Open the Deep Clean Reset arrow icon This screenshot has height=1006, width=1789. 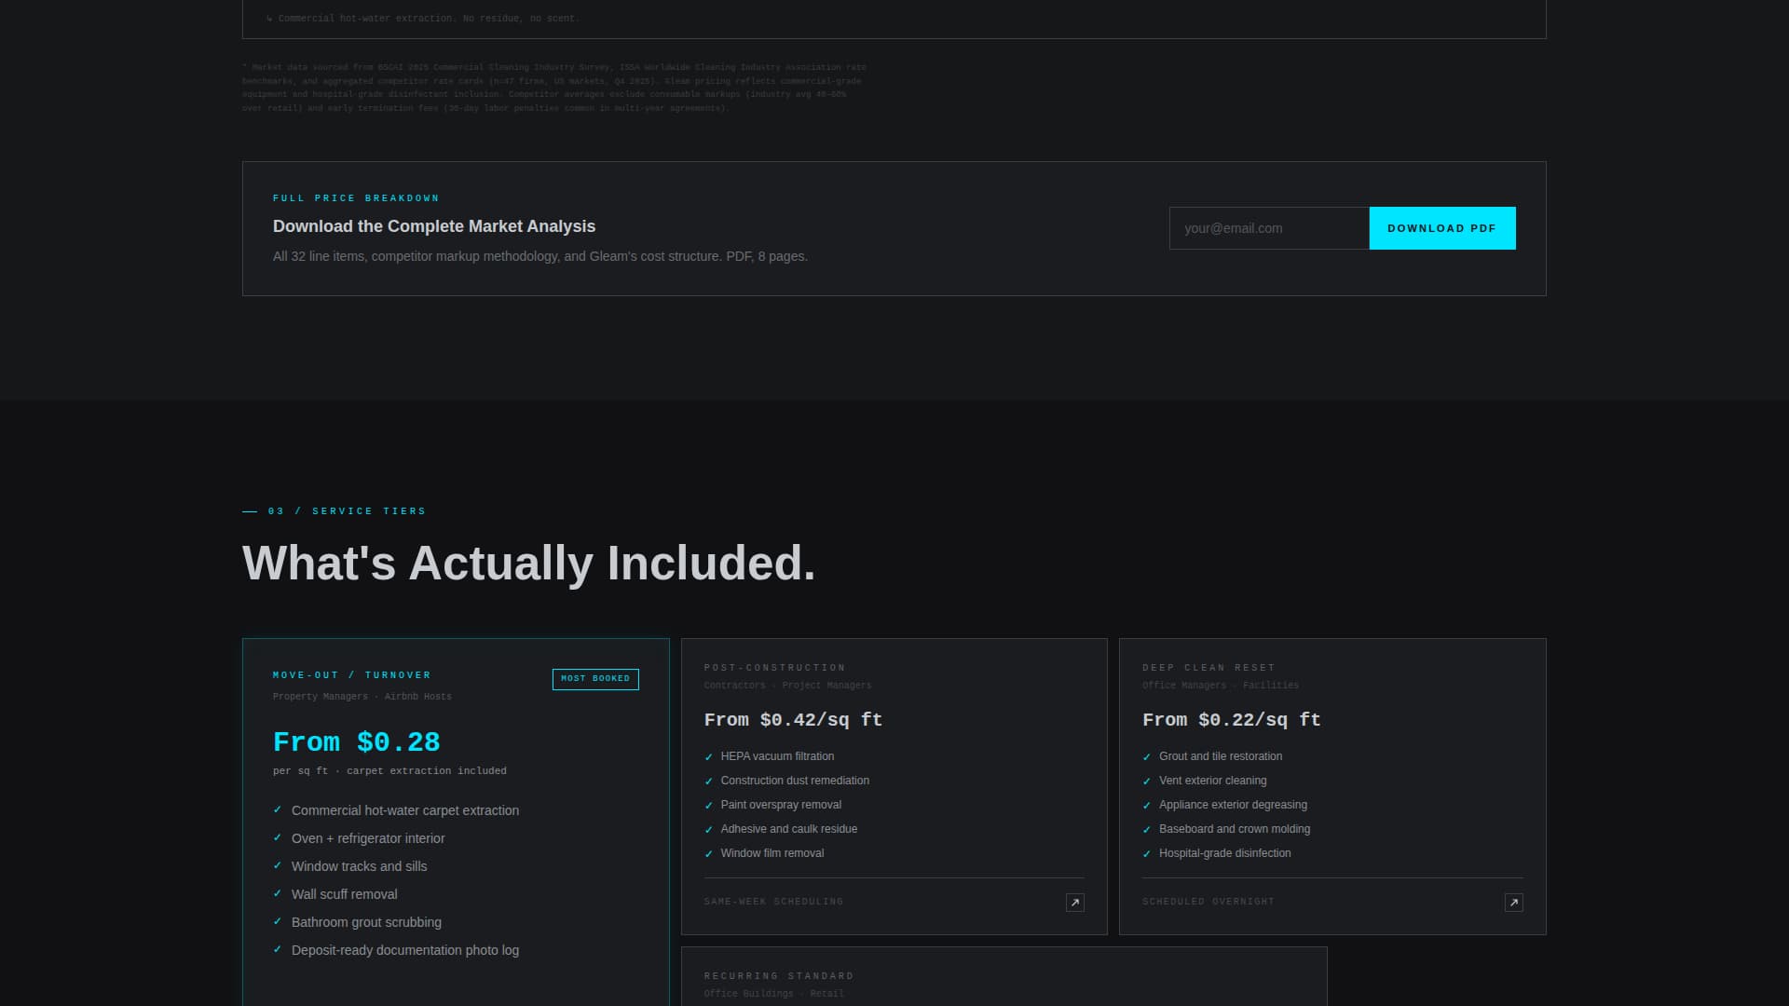tap(1513, 903)
